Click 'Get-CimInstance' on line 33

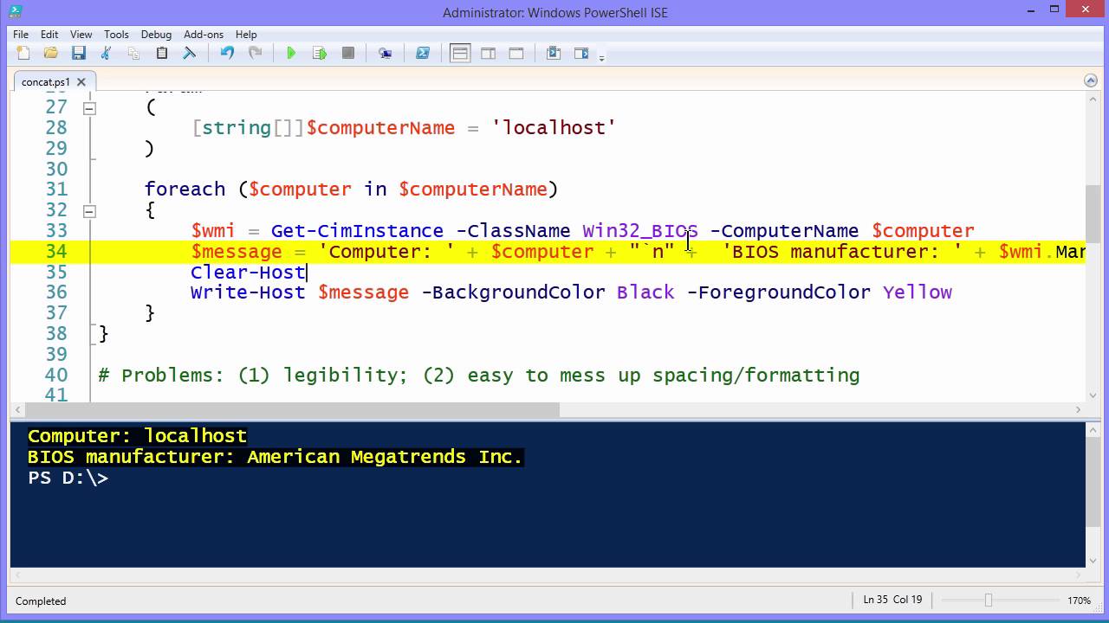tap(357, 231)
